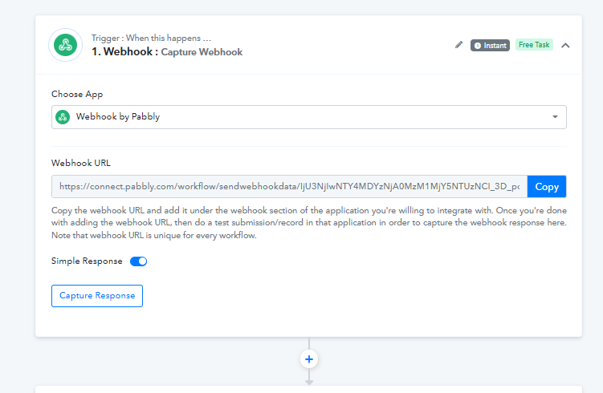The width and height of the screenshot is (603, 393).
Task: Toggle the Simple Response switch
Action: coord(138,261)
